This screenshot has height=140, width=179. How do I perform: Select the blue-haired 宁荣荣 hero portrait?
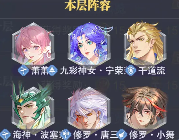pyautogui.click(x=89, y=44)
